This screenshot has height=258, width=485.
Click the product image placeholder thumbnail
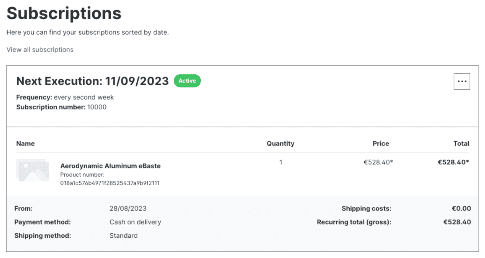coord(32,170)
